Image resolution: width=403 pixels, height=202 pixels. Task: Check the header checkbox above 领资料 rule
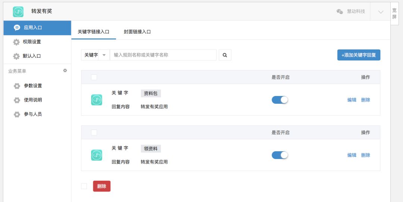94,133
